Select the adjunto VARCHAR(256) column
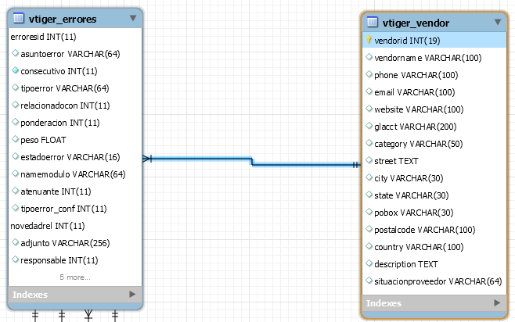 [75, 243]
